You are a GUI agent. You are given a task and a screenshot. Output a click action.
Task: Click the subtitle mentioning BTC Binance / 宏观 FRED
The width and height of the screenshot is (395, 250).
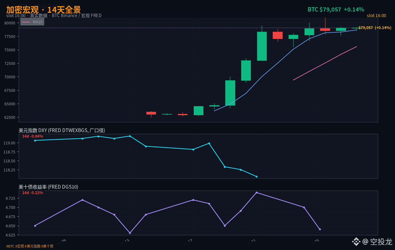pyautogui.click(x=54, y=16)
